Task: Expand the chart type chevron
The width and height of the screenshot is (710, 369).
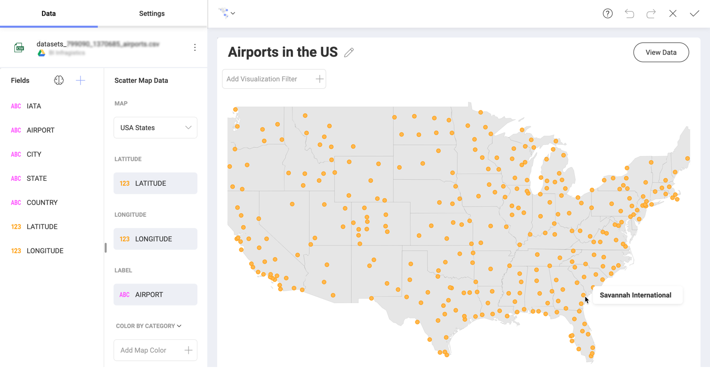Action: click(x=232, y=13)
